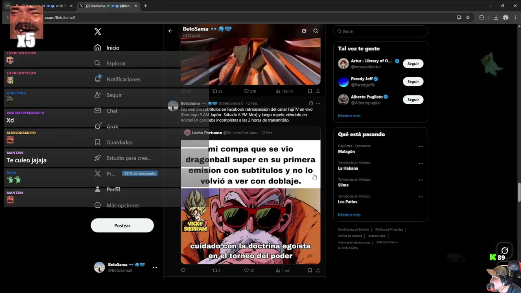This screenshot has height=293, width=521.
Task: Open Perfil in the sidebar
Action: 107,189
